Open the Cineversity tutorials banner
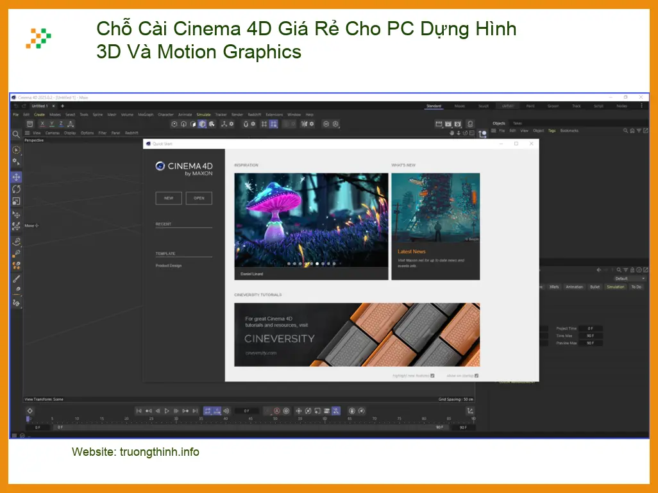This screenshot has width=658, height=493. click(x=357, y=335)
